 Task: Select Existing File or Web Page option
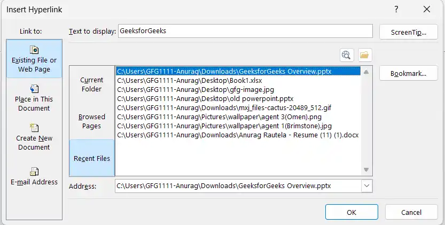tap(34, 59)
